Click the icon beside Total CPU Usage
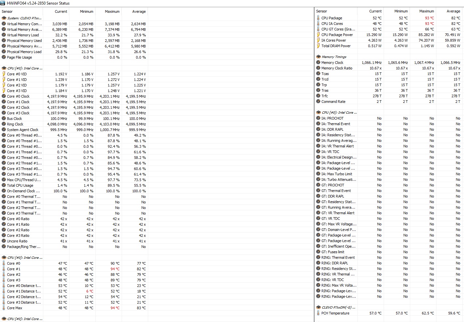 coord(4,185)
